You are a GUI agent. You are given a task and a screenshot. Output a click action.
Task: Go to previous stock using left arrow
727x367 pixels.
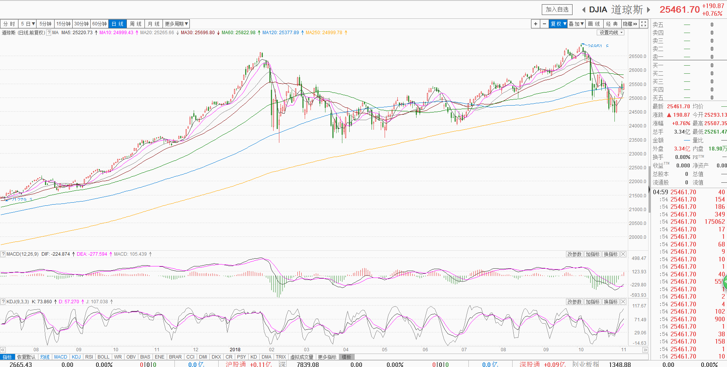point(584,10)
